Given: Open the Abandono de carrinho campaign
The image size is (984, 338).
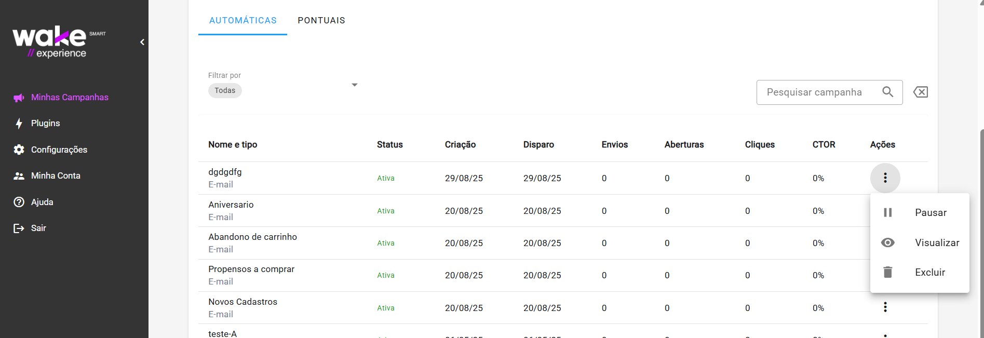Looking at the screenshot, I should point(253,237).
